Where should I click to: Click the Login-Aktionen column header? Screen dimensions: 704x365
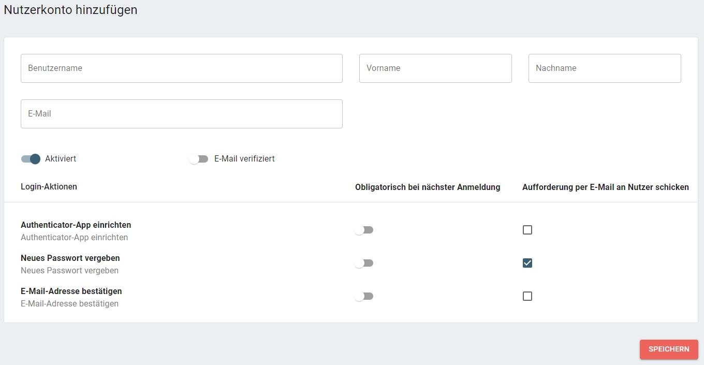pos(49,187)
